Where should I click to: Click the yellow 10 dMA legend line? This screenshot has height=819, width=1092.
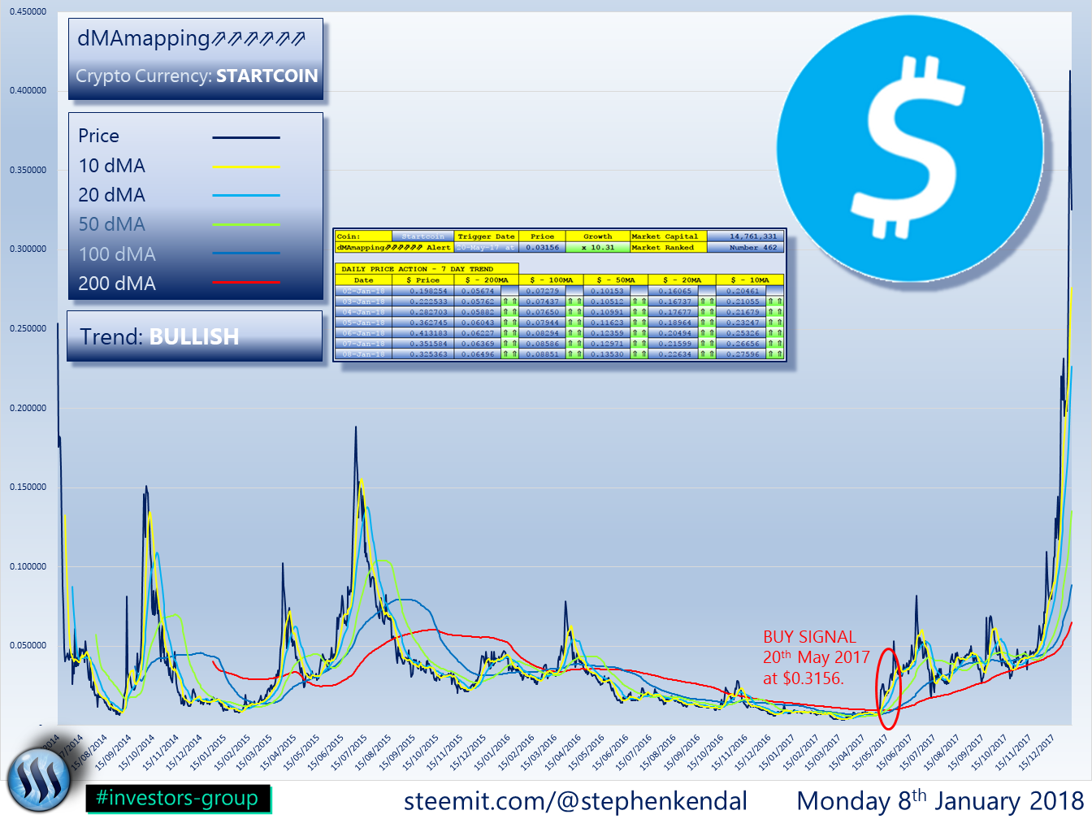(246, 167)
